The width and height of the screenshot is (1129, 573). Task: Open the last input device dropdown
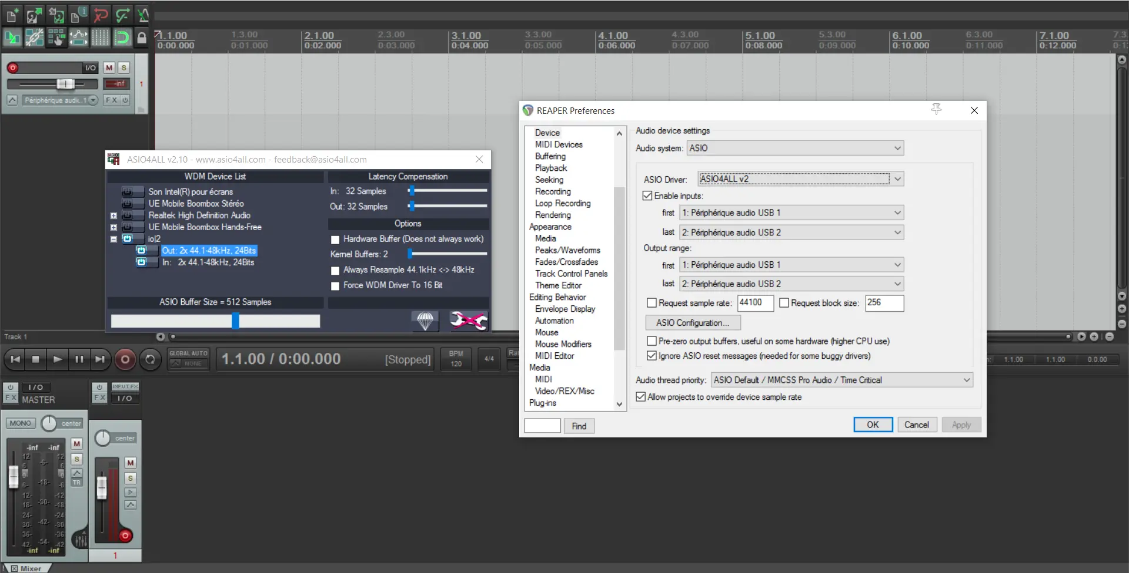point(791,232)
